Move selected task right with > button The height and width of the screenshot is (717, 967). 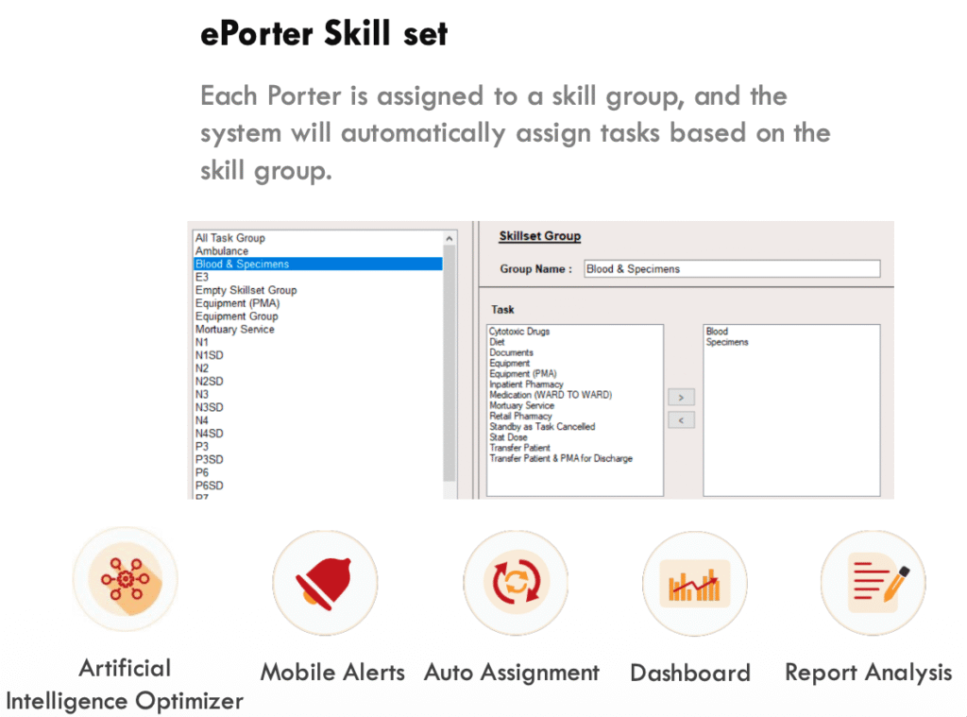[x=681, y=398]
